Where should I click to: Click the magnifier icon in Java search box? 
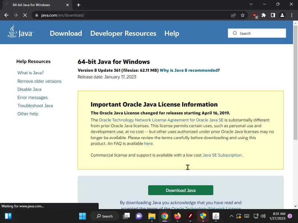(x=235, y=33)
